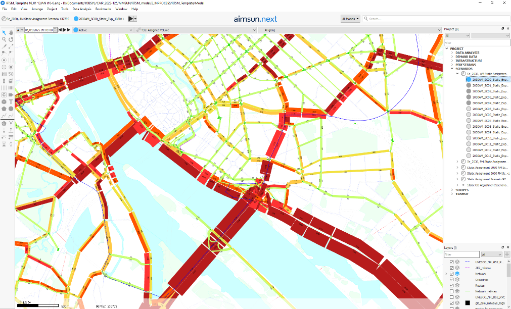511x309 pixels.
Task: Run the 2030AM_SC00 experiment with the play icon
Action: 131,19
